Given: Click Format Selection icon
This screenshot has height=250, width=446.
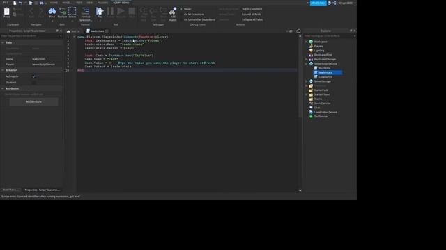Looking at the screenshot, I should [x=85, y=11].
